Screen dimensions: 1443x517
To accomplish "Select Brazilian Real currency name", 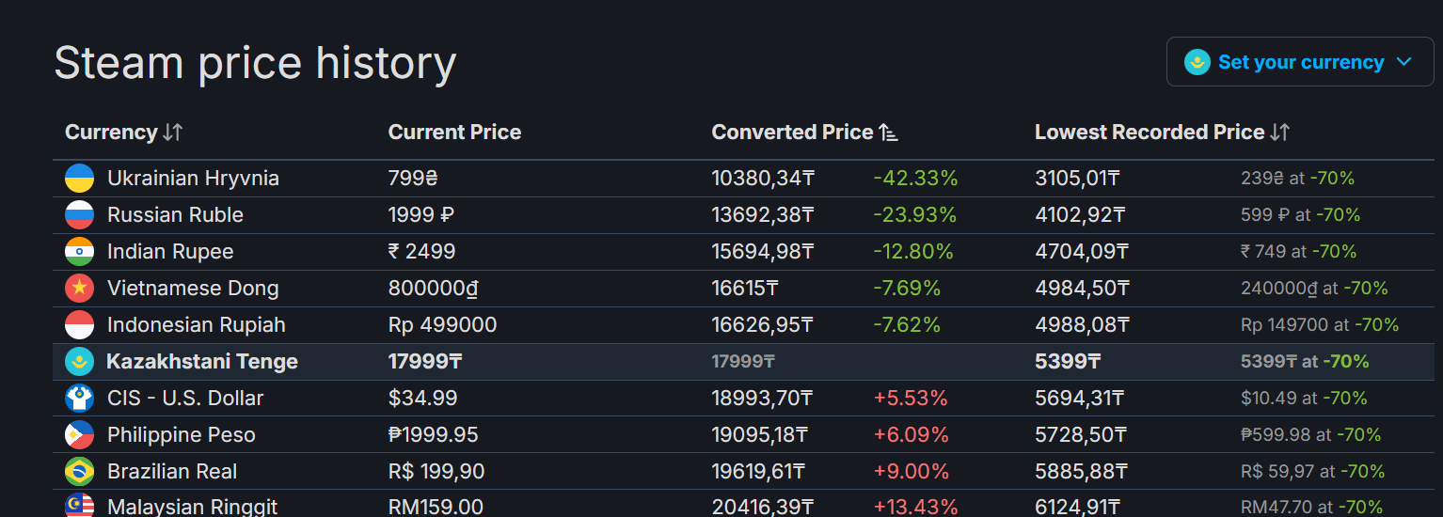I will pos(172,471).
